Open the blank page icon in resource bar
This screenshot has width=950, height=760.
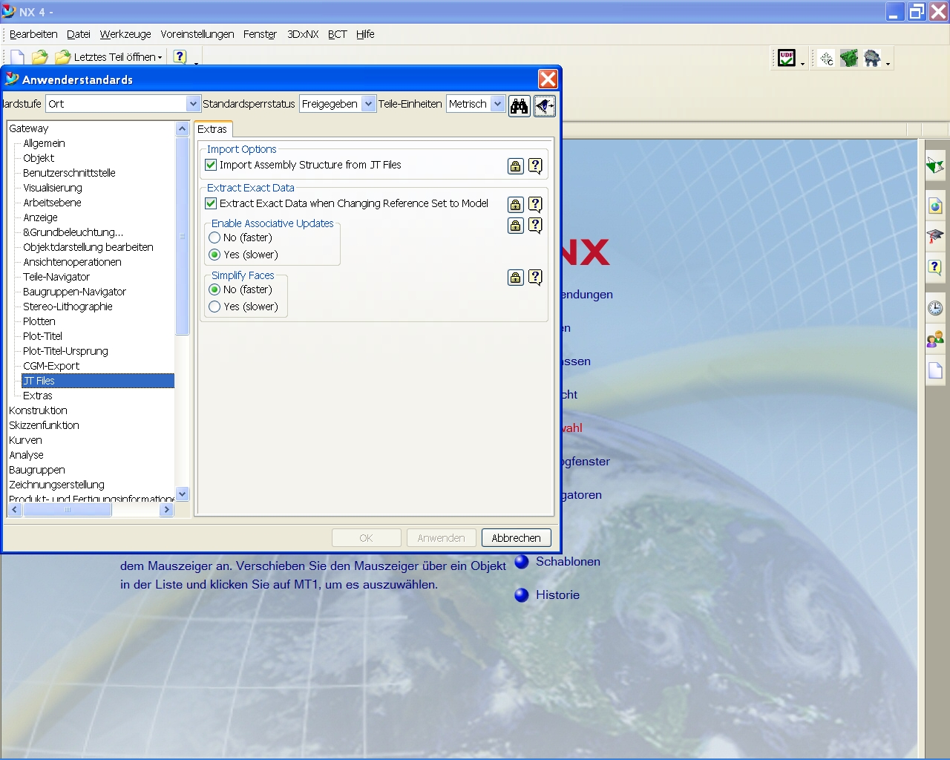[x=935, y=370]
